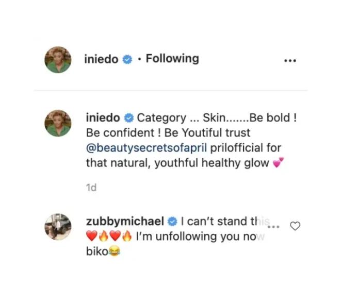The image size is (341, 303).
Task: Click the verified badge in iniedo's caption
Action: pos(129,117)
